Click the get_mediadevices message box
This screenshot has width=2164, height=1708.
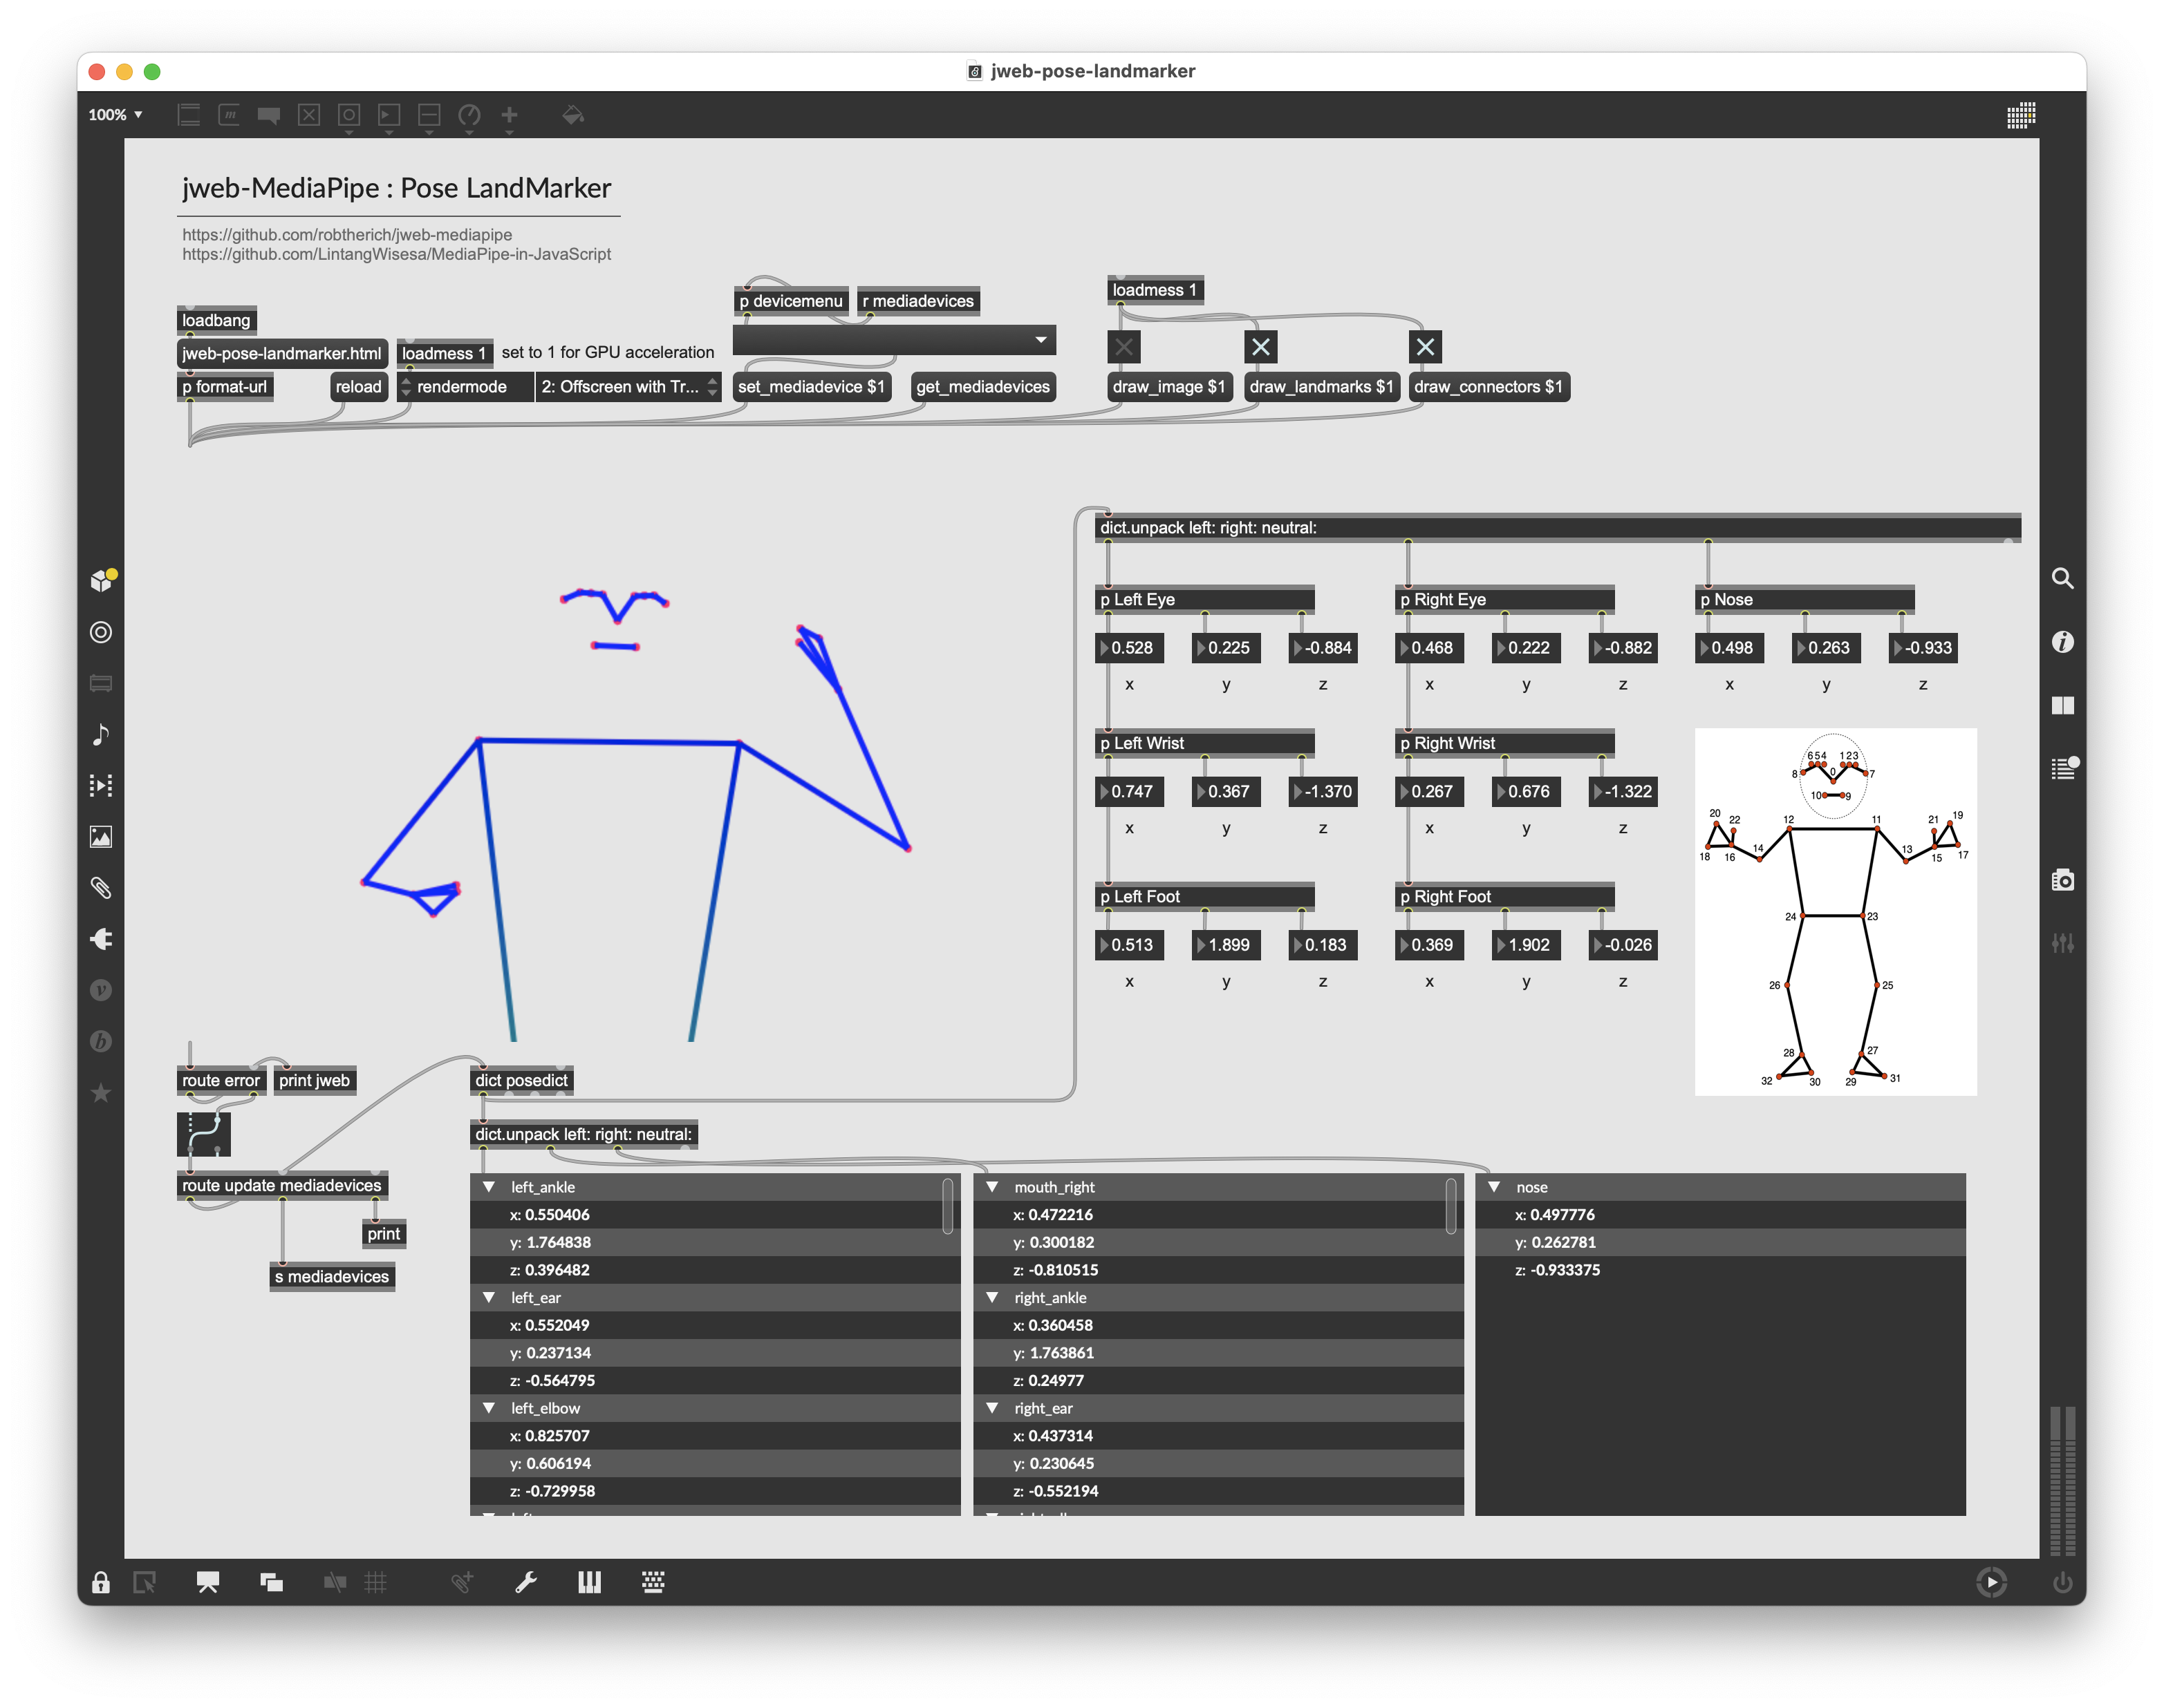tap(982, 387)
